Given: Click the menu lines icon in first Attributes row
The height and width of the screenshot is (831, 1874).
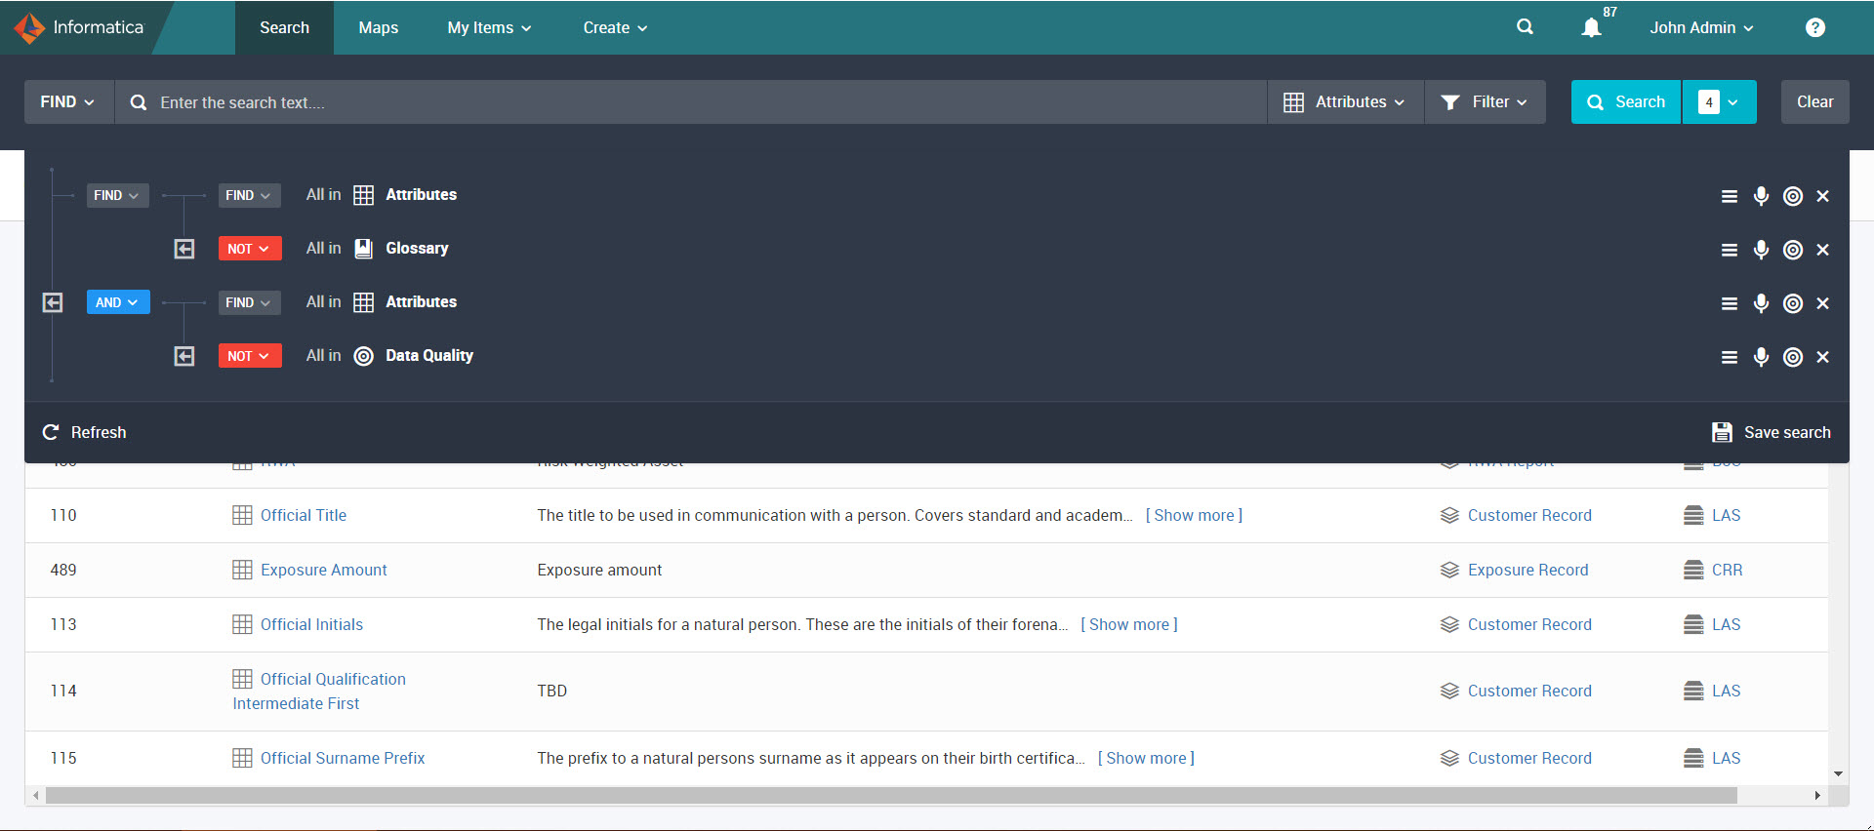Looking at the screenshot, I should (x=1730, y=196).
